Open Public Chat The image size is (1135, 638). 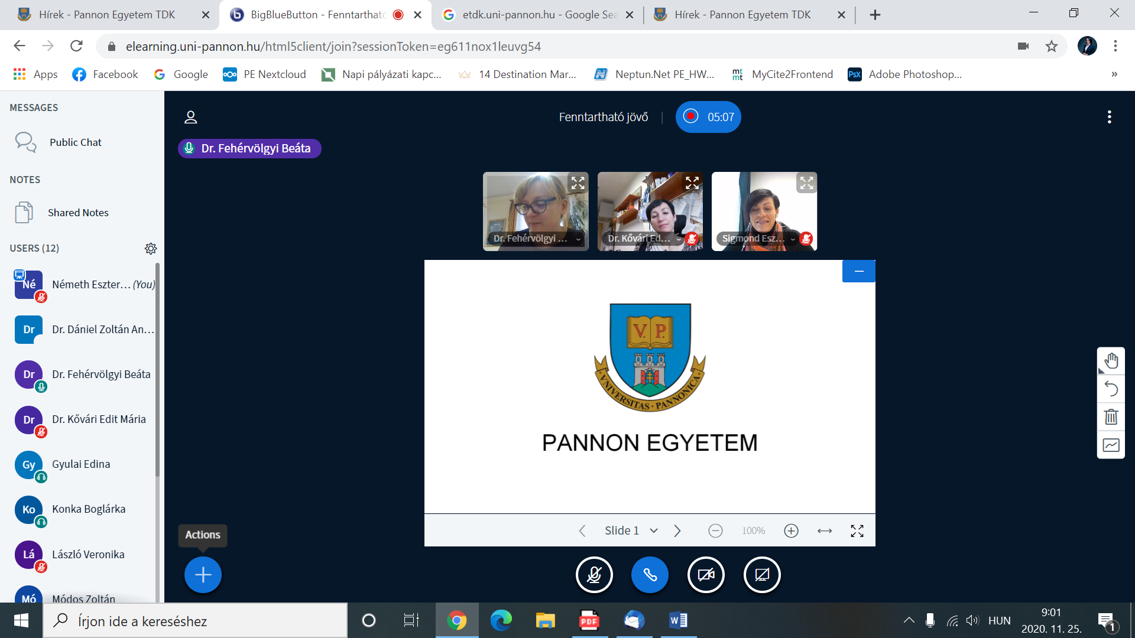click(75, 142)
